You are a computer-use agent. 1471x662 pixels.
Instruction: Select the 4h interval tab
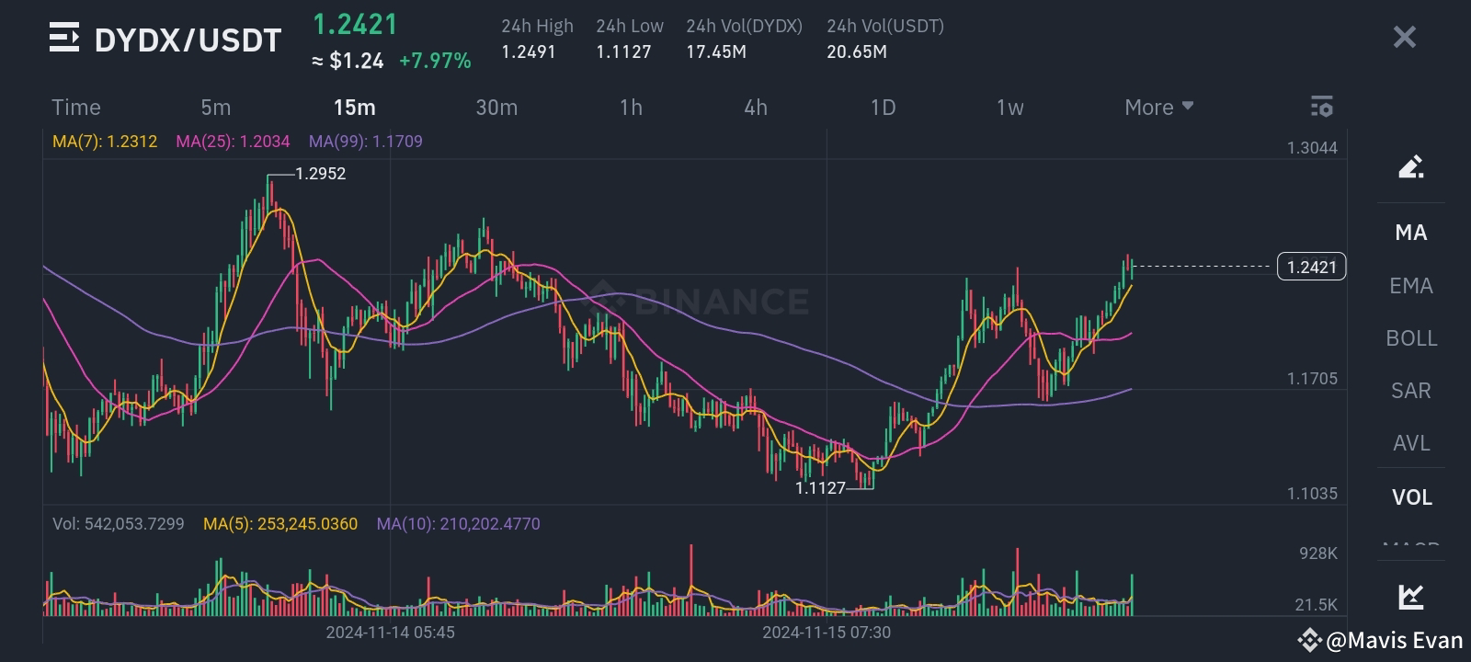(x=756, y=107)
